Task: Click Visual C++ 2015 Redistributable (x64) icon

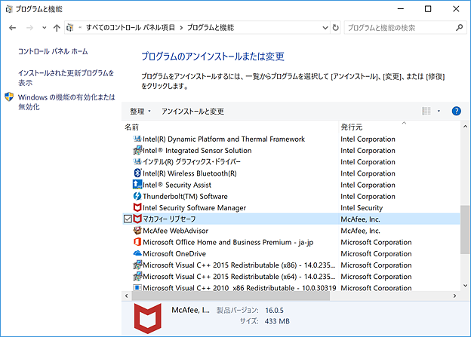Action: click(137, 276)
